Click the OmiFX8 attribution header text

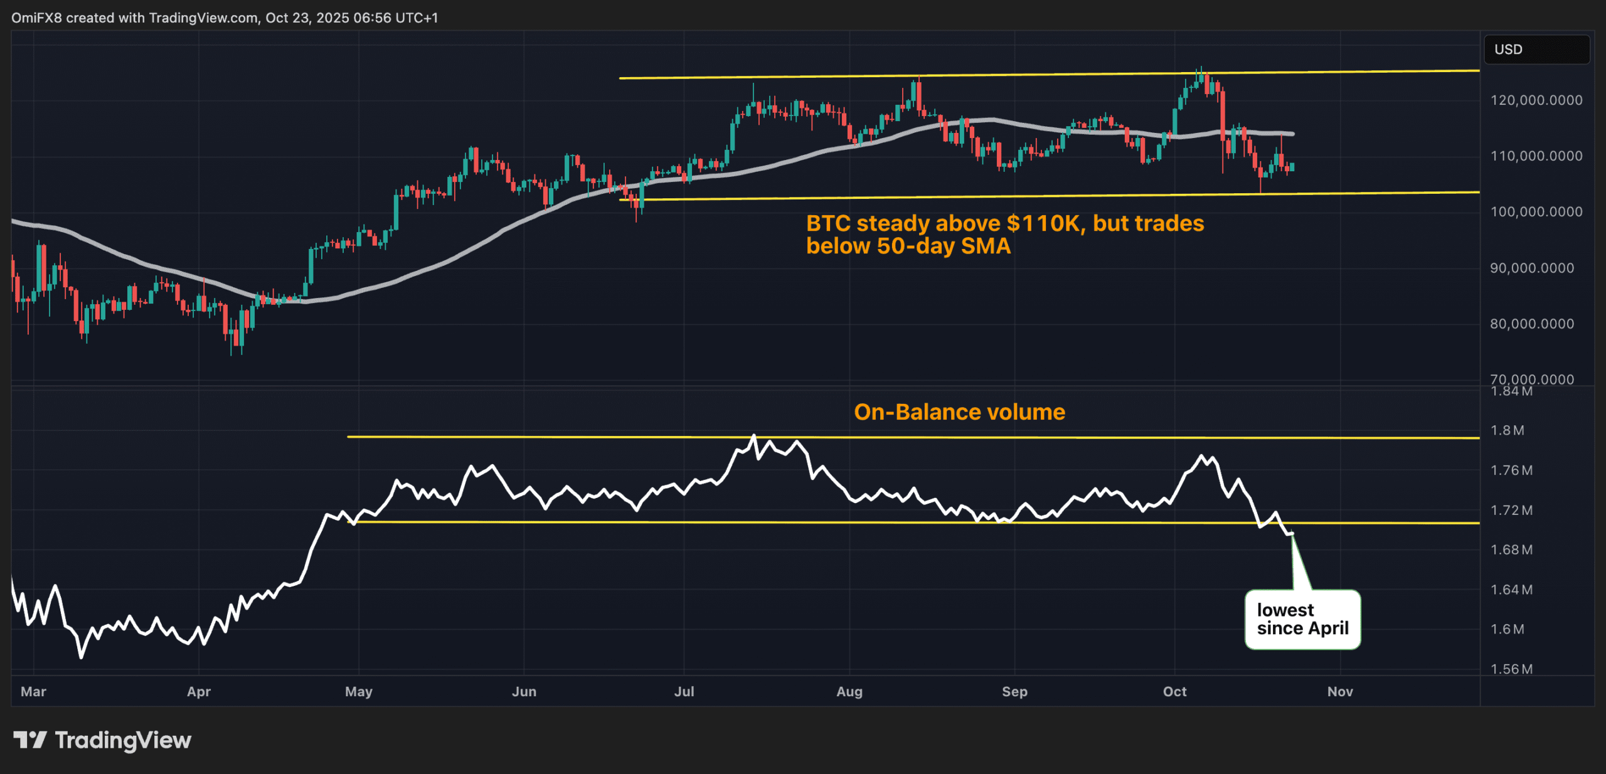coord(225,18)
